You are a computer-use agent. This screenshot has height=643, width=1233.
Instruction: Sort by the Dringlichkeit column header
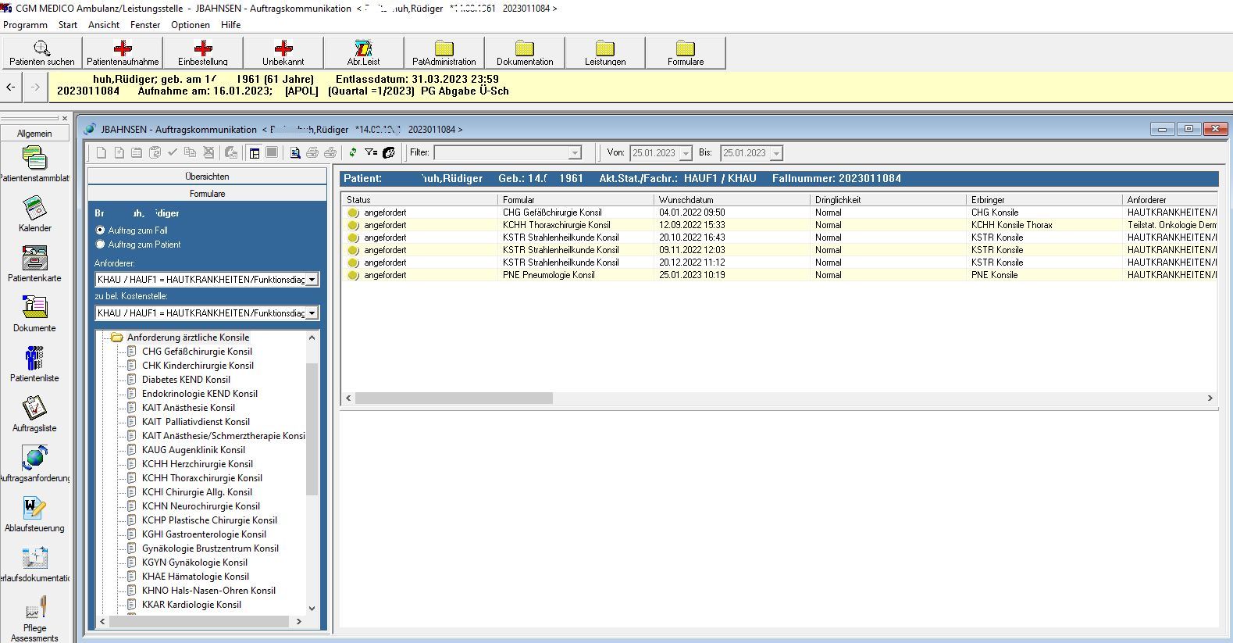pos(888,200)
